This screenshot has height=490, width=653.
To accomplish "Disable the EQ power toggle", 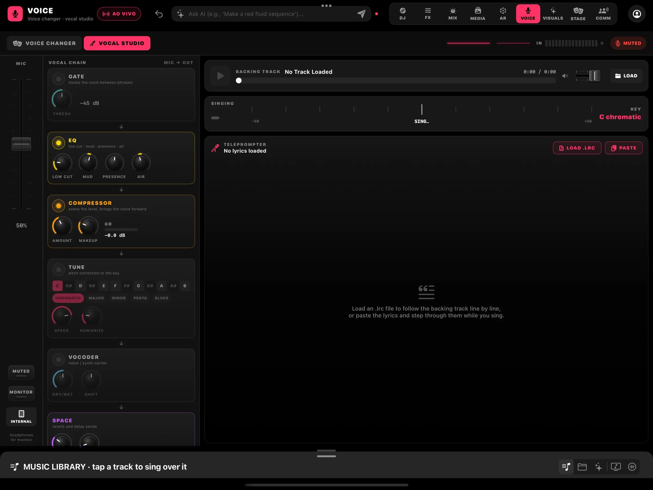I will point(58,143).
